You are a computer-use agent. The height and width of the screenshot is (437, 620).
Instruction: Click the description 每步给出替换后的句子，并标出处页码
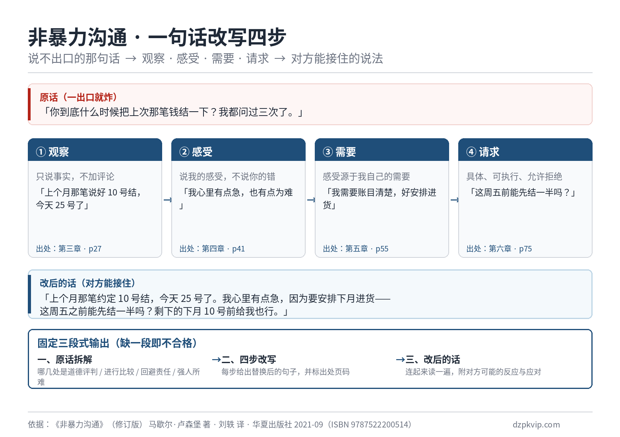[285, 372]
